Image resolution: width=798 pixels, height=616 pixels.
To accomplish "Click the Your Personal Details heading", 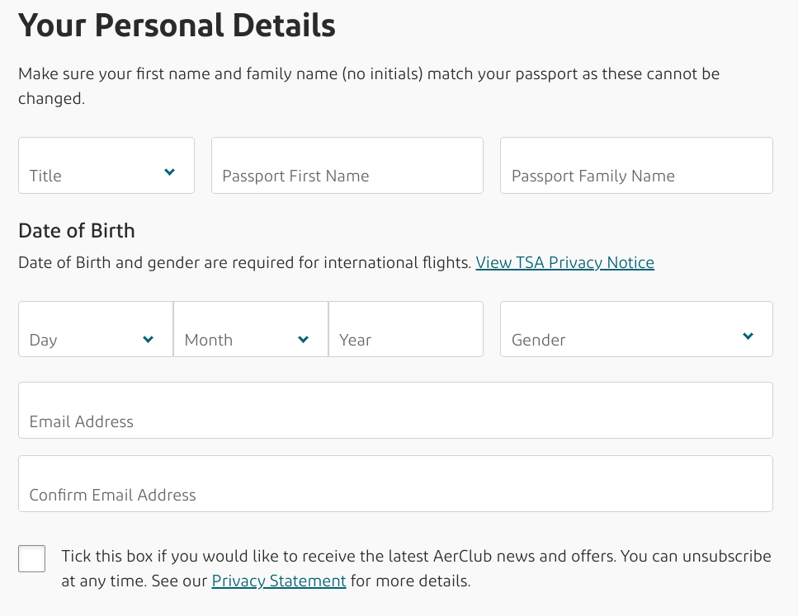I will [x=177, y=26].
